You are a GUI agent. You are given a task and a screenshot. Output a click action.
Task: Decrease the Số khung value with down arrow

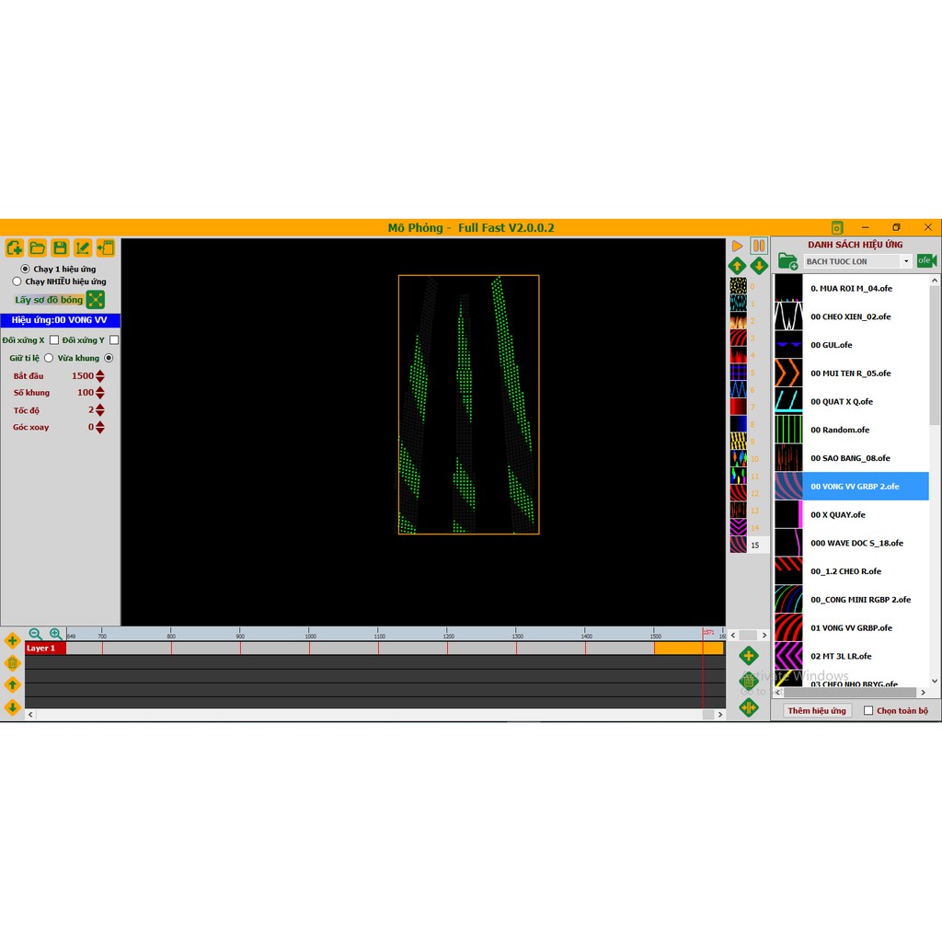[100, 396]
